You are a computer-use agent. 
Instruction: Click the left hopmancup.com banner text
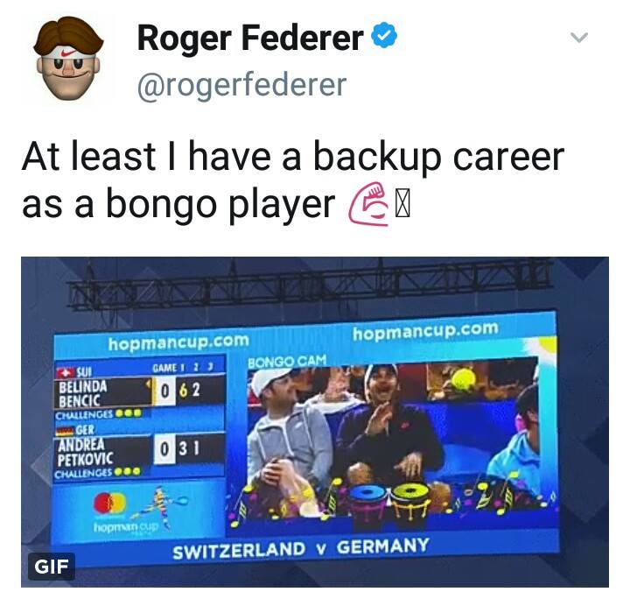pos(178,342)
